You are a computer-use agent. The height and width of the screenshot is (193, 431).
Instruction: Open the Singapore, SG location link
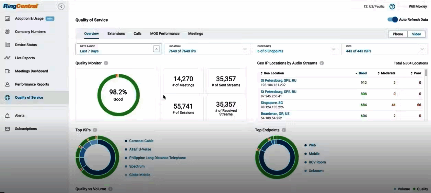(272, 103)
